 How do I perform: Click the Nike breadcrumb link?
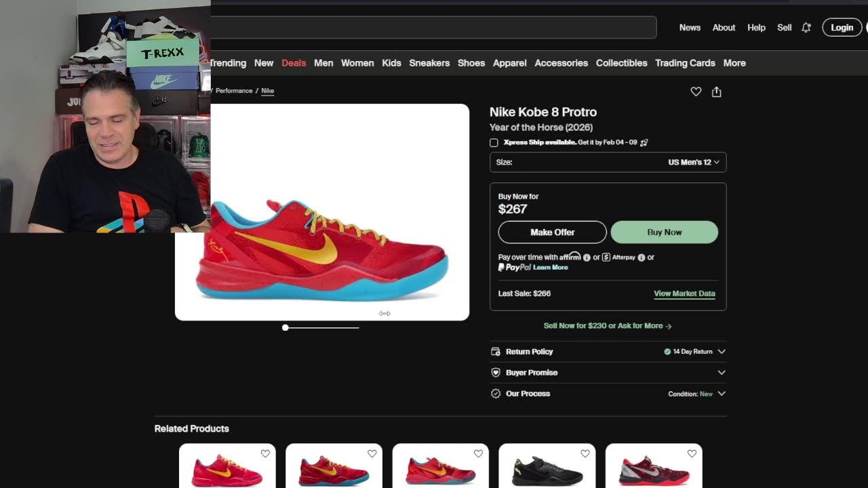268,91
